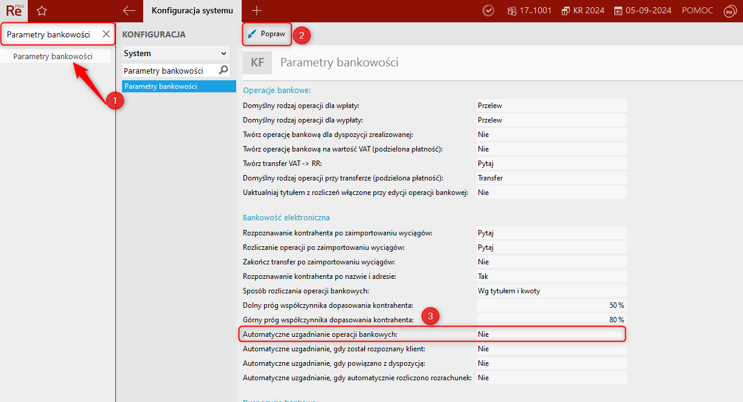
Task: Select highlighted Parametry bankowości list item
Action: [x=179, y=86]
